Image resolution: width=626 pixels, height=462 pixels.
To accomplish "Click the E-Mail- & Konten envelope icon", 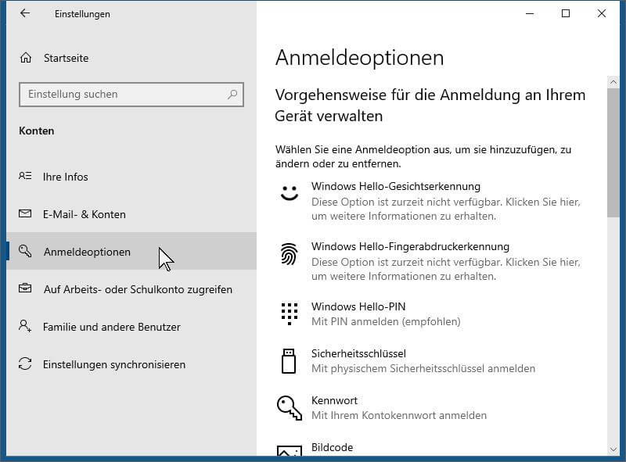I will 25,214.
